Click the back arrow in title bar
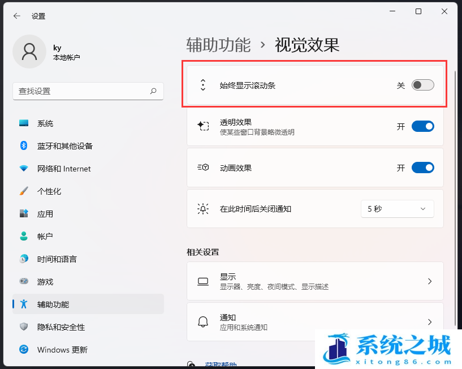Image resolution: width=462 pixels, height=369 pixels. click(16, 16)
